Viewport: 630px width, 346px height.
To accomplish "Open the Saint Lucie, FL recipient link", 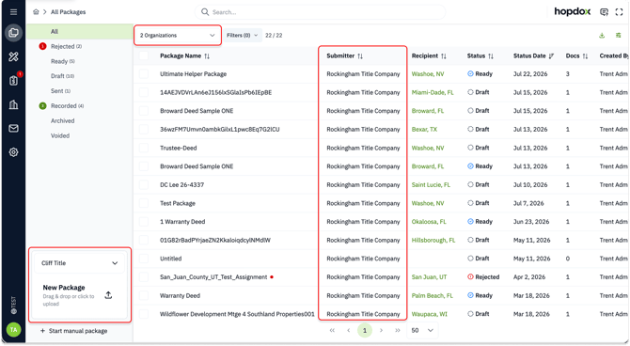I will [x=431, y=185].
